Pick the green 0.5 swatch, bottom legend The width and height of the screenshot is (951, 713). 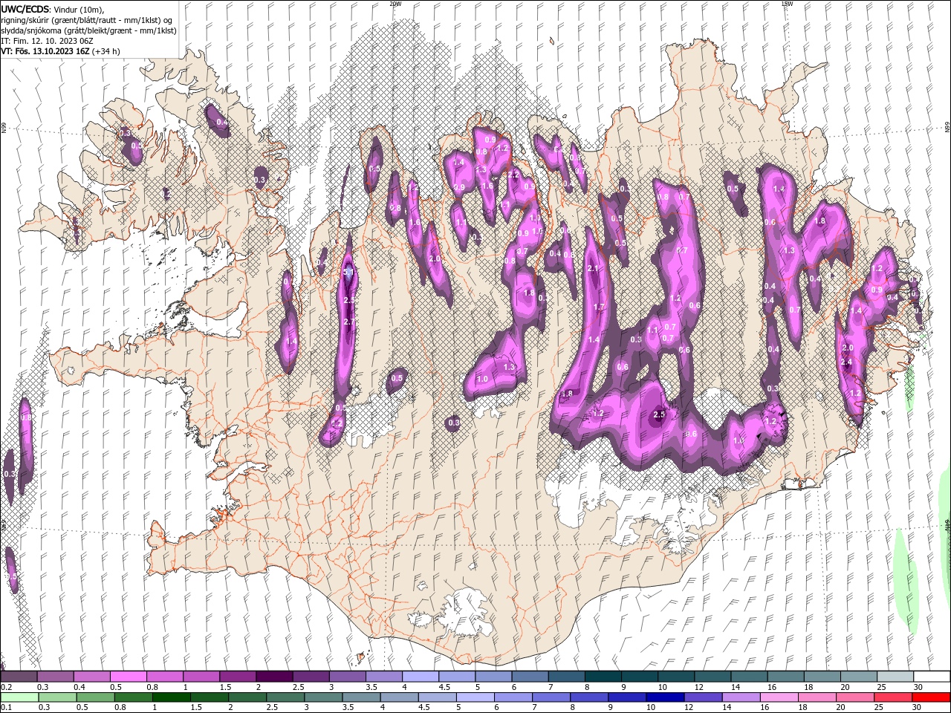(94, 697)
